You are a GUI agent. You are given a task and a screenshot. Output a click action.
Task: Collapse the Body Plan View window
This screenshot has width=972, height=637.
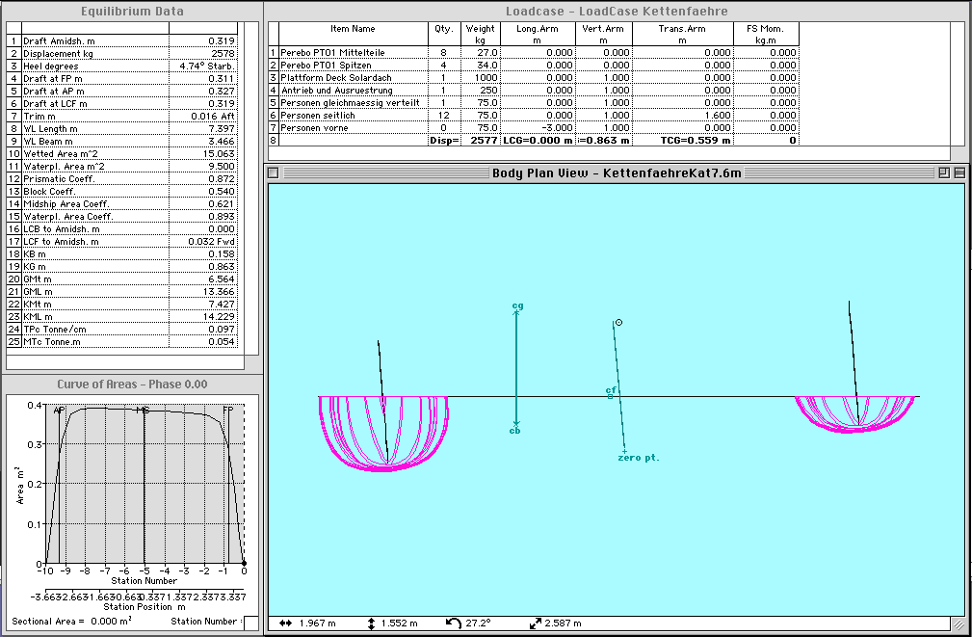pyautogui.click(x=959, y=173)
